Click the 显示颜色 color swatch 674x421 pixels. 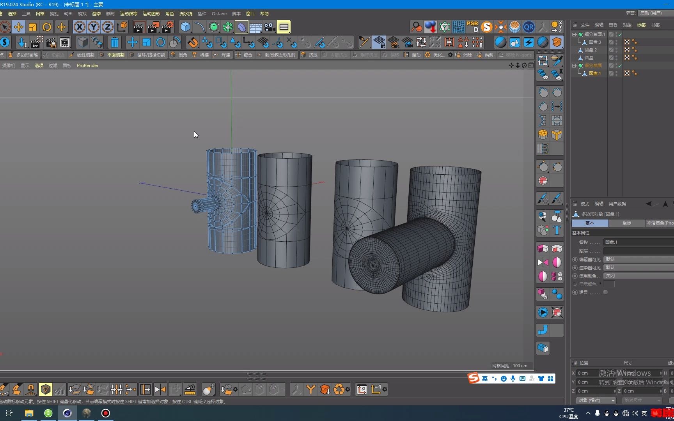[609, 284]
